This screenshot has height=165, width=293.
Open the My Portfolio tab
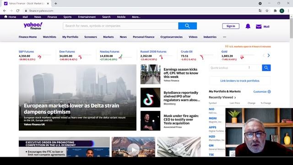click(70, 37)
